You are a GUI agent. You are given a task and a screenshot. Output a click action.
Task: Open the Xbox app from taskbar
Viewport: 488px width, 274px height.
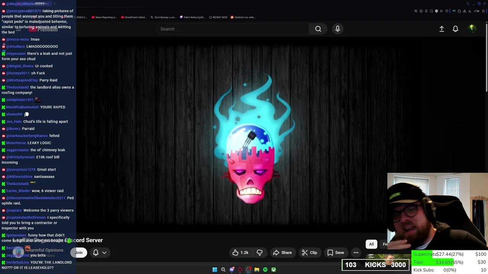point(274,269)
